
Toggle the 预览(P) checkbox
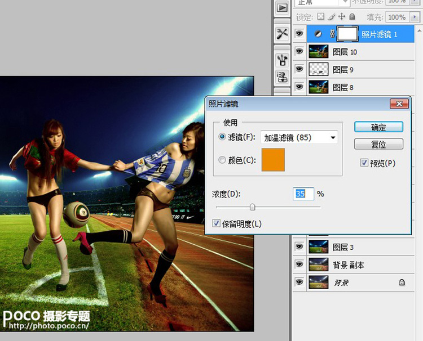364,163
